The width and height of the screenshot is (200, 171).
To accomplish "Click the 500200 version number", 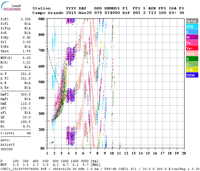I will click(7, 149).
